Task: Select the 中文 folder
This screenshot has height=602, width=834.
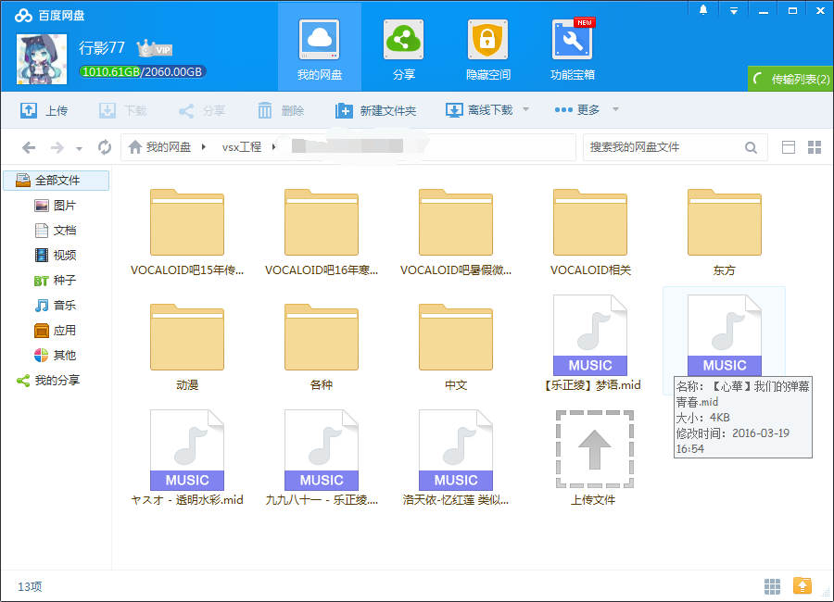Action: click(456, 347)
